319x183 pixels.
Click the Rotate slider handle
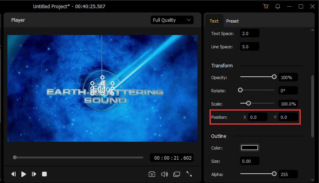pyautogui.click(x=240, y=90)
